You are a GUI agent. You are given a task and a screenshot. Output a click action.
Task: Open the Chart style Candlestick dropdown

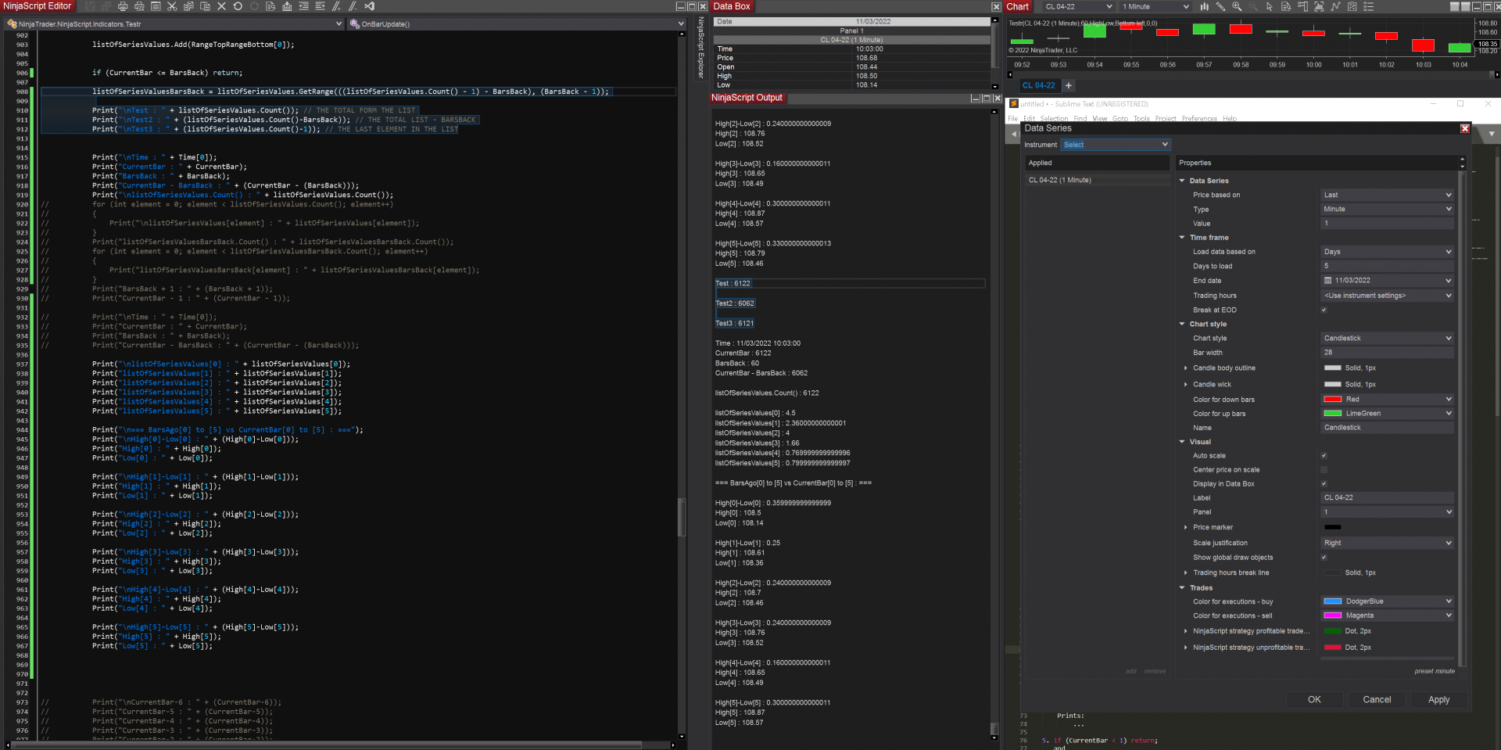pos(1387,339)
